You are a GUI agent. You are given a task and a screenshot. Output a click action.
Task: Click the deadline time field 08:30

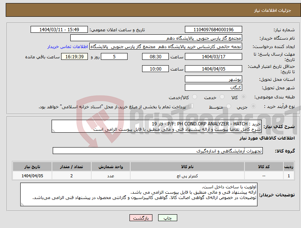[155, 57]
